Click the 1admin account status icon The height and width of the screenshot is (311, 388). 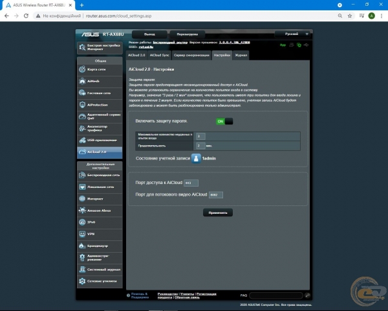pyautogui.click(x=196, y=158)
